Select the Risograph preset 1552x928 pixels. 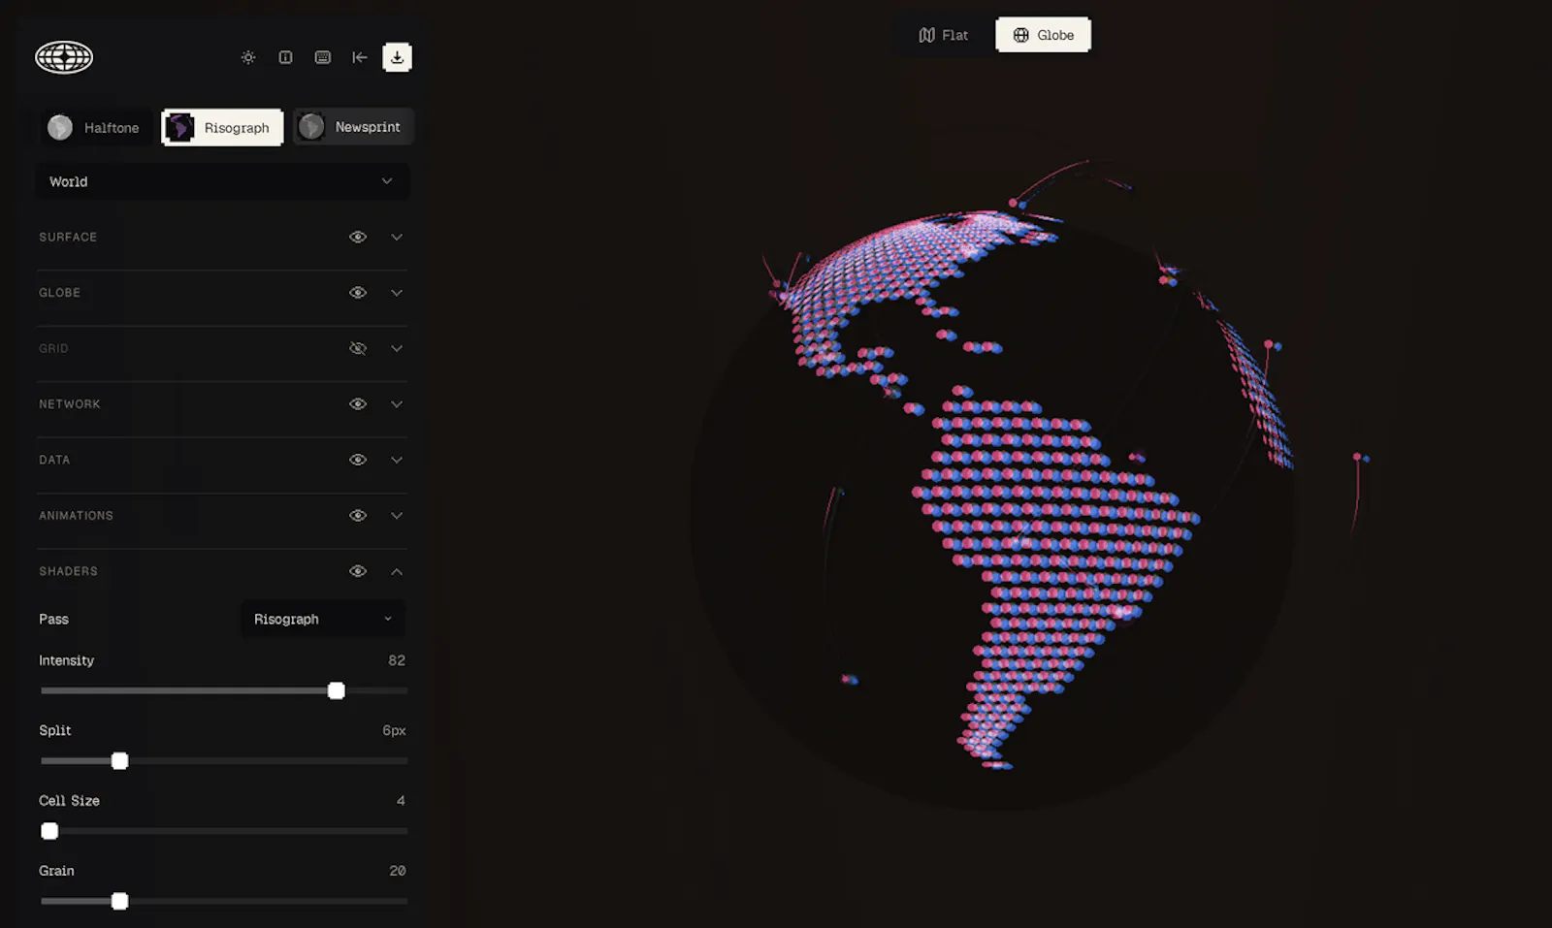222,127
